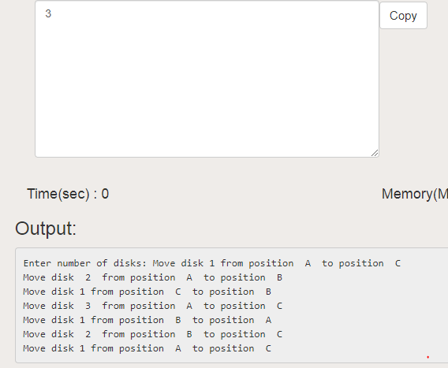Click the Copy button
Image resolution: width=448 pixels, height=368 pixels.
click(403, 16)
